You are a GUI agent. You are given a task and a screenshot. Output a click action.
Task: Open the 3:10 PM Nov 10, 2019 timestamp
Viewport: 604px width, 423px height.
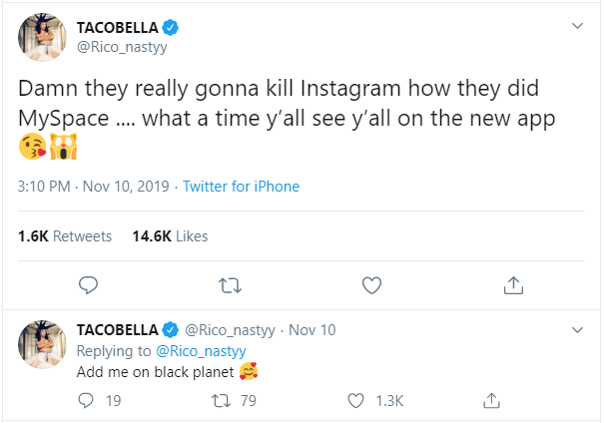point(94,187)
